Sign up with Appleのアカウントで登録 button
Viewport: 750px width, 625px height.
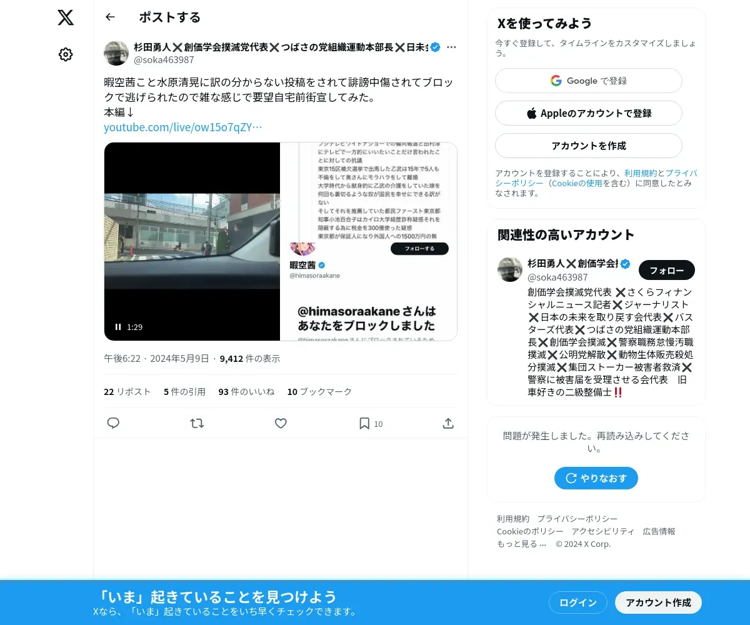pyautogui.click(x=589, y=113)
